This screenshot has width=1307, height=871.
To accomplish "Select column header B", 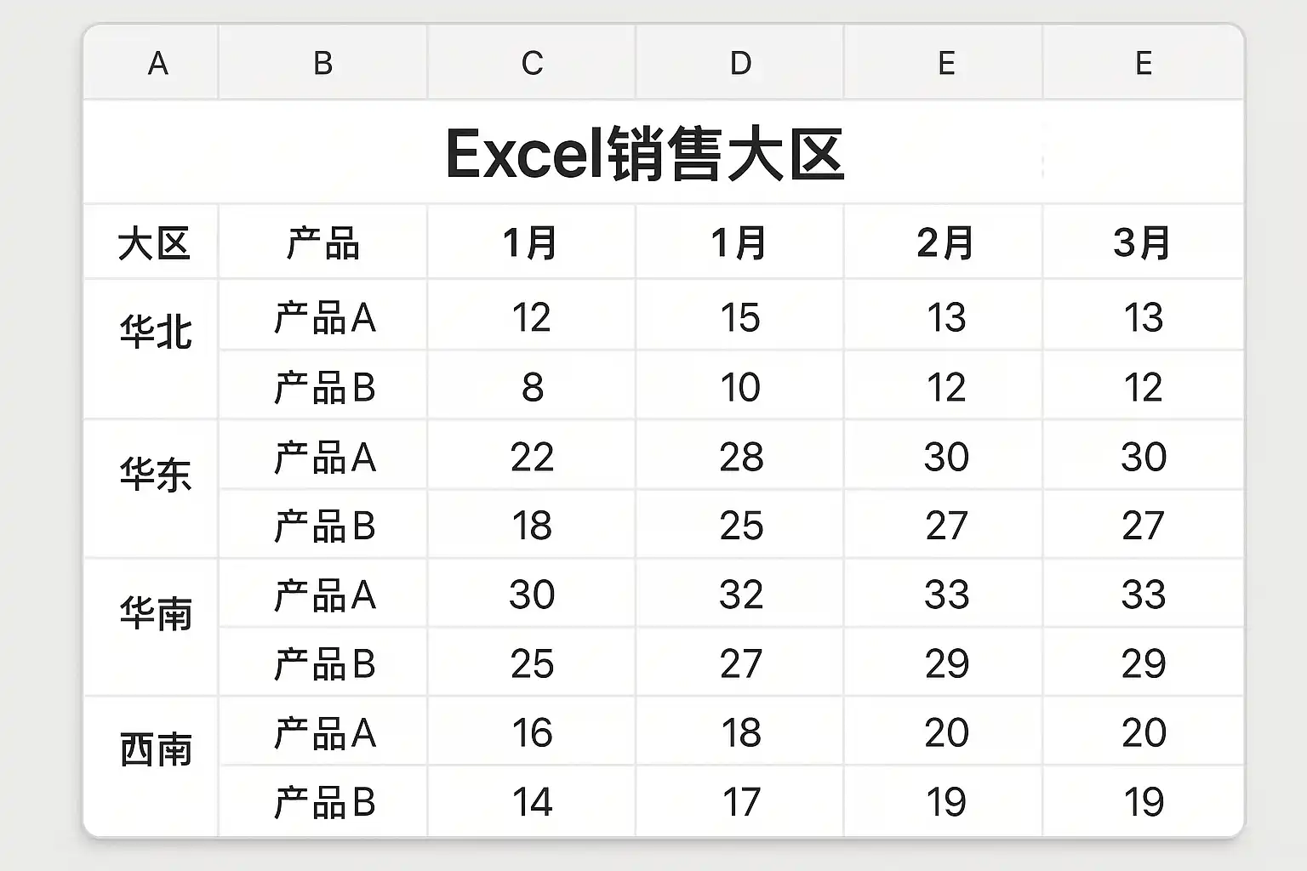I will click(322, 63).
